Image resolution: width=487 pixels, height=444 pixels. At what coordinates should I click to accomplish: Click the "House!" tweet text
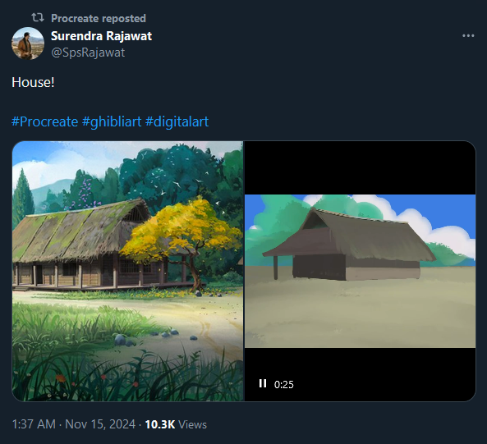point(33,83)
